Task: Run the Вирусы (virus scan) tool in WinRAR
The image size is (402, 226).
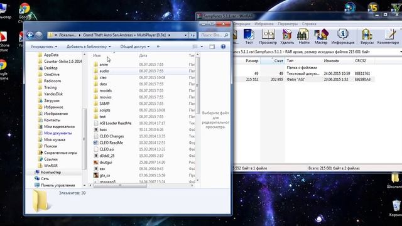Action: [x=367, y=37]
